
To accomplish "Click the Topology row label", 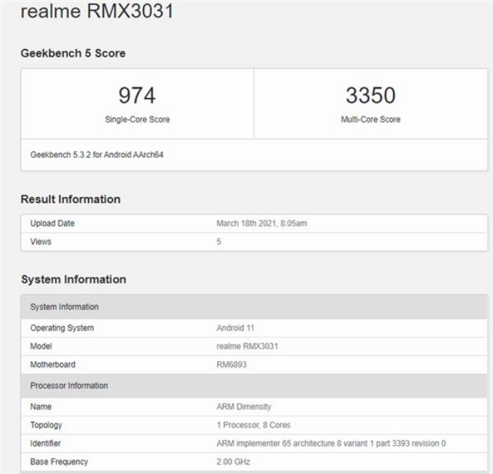I will click(x=46, y=425).
